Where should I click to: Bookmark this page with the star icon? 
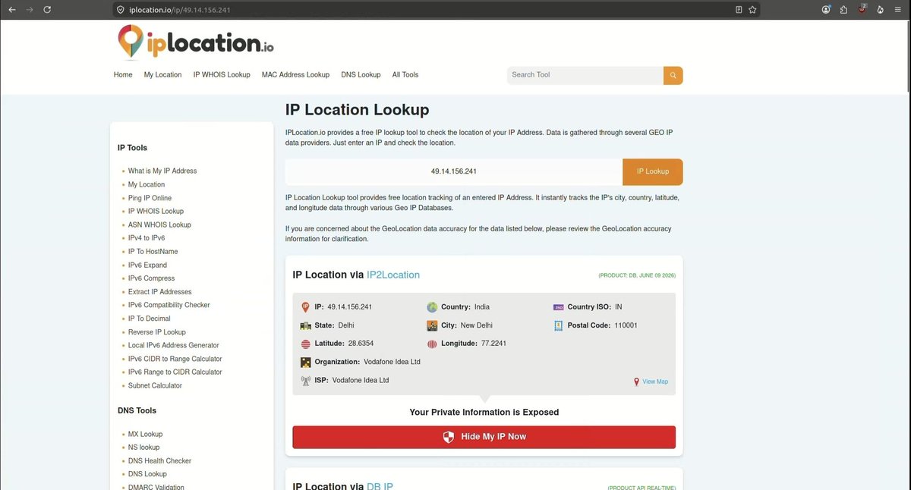pos(752,10)
